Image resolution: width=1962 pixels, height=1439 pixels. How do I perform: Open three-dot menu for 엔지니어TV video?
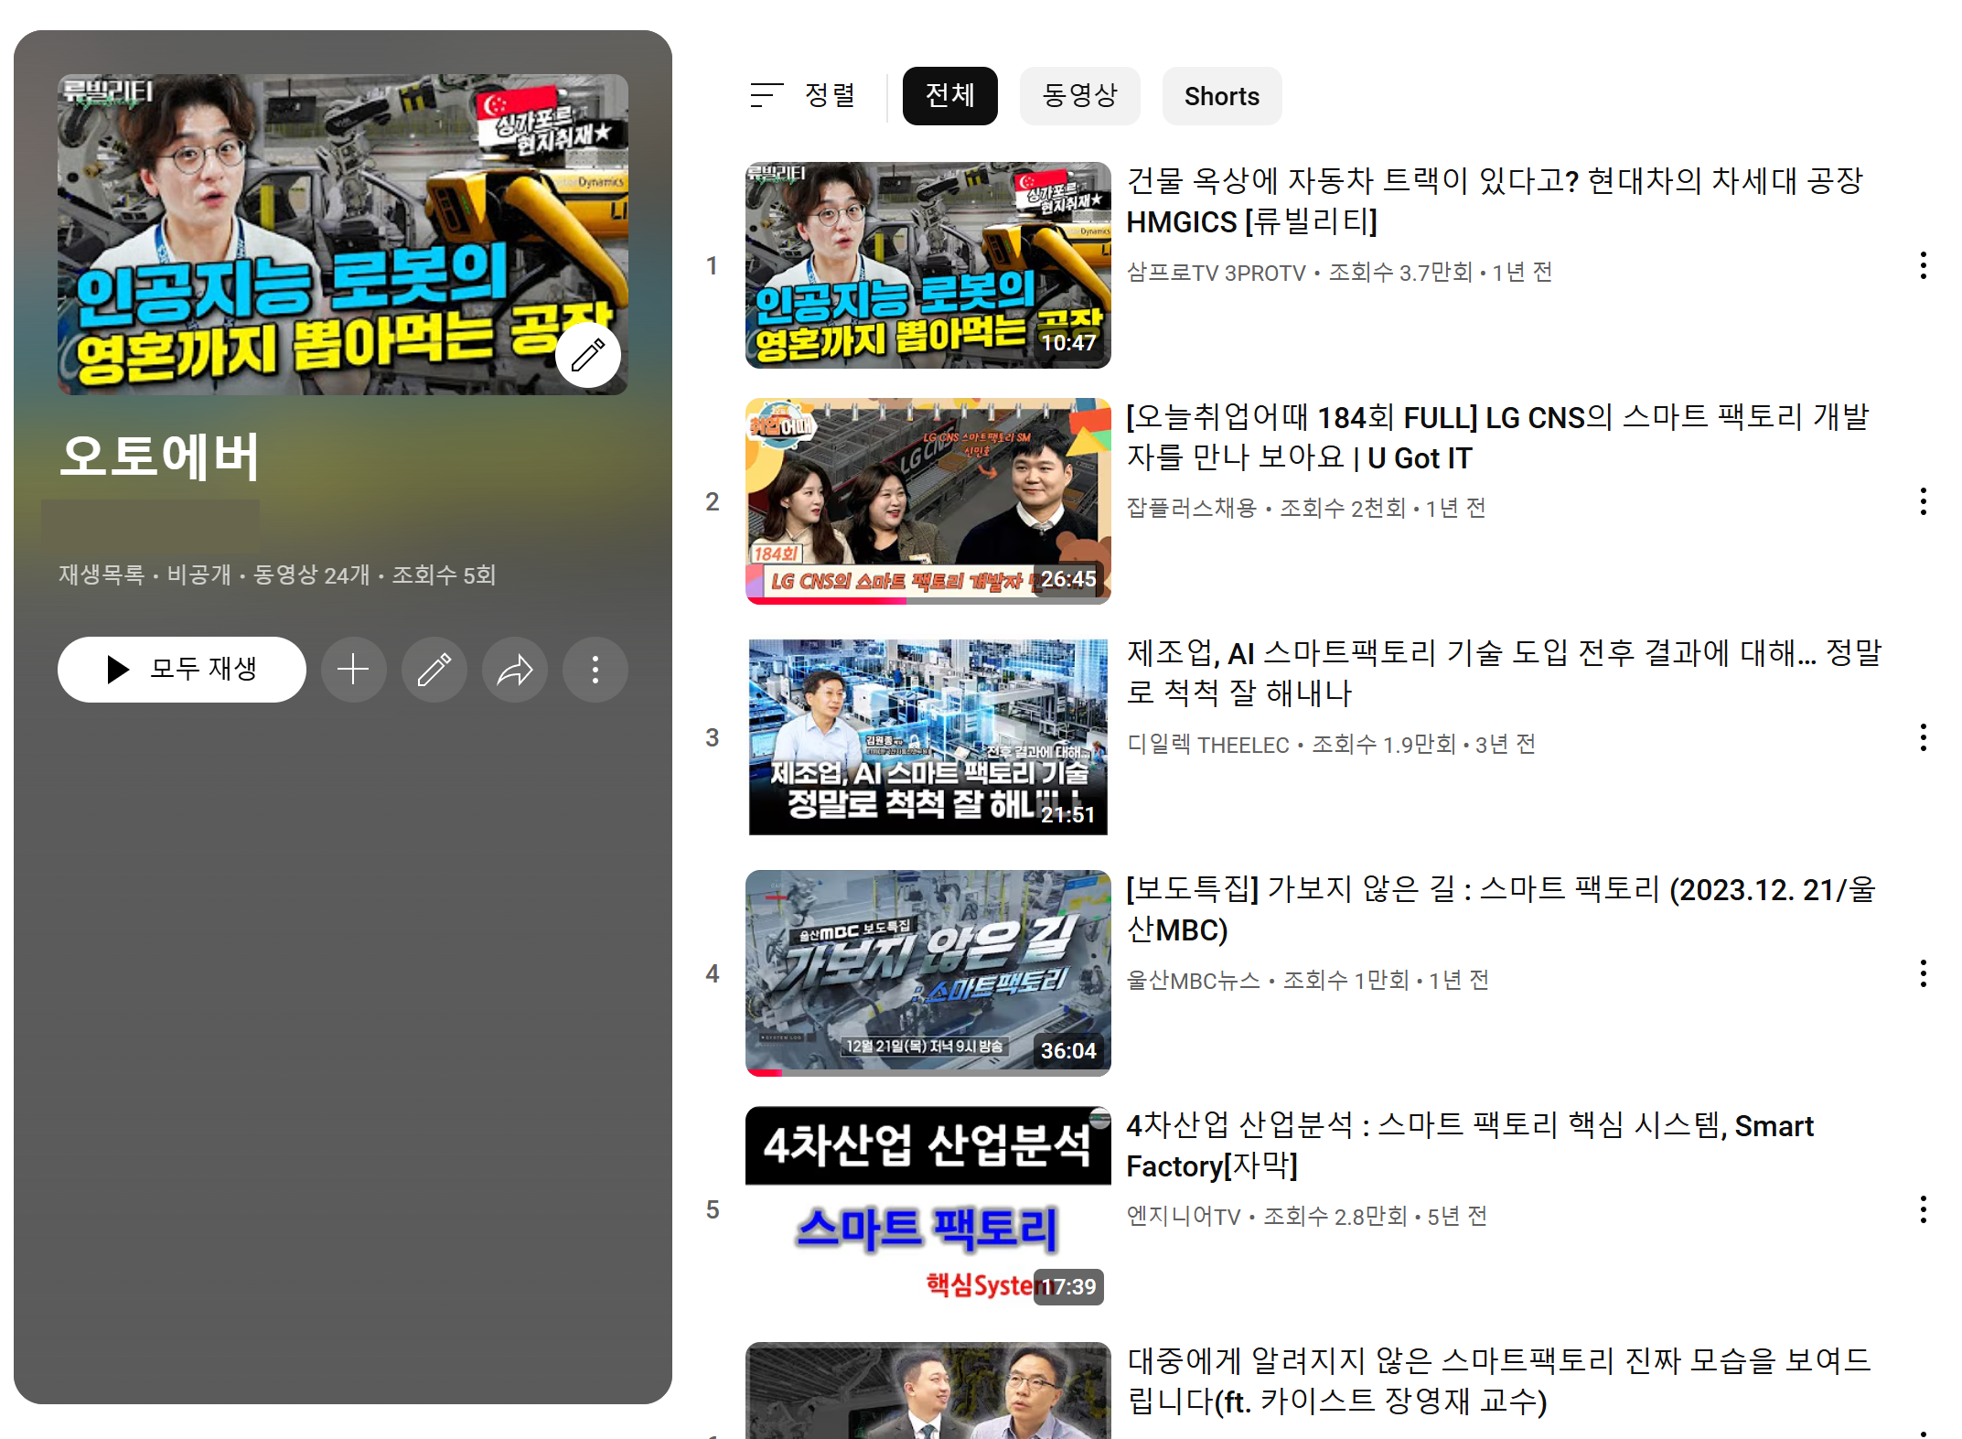1924,1210
